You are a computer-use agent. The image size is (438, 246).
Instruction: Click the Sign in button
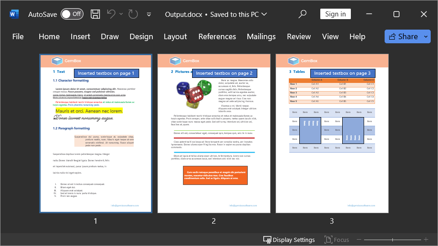point(335,14)
